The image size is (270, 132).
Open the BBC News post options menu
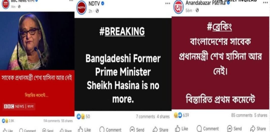pyautogui.click(x=71, y=1)
